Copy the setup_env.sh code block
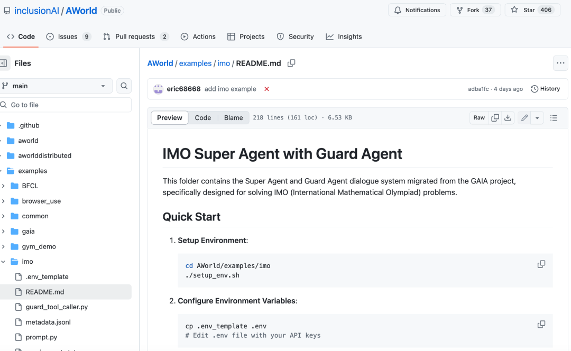Image resolution: width=571 pixels, height=351 pixels. point(541,264)
